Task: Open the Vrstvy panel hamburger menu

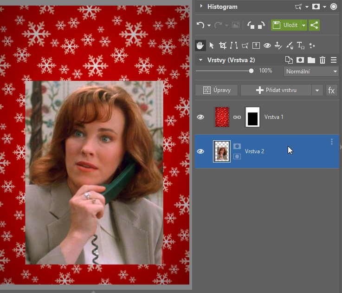Action: [334, 60]
